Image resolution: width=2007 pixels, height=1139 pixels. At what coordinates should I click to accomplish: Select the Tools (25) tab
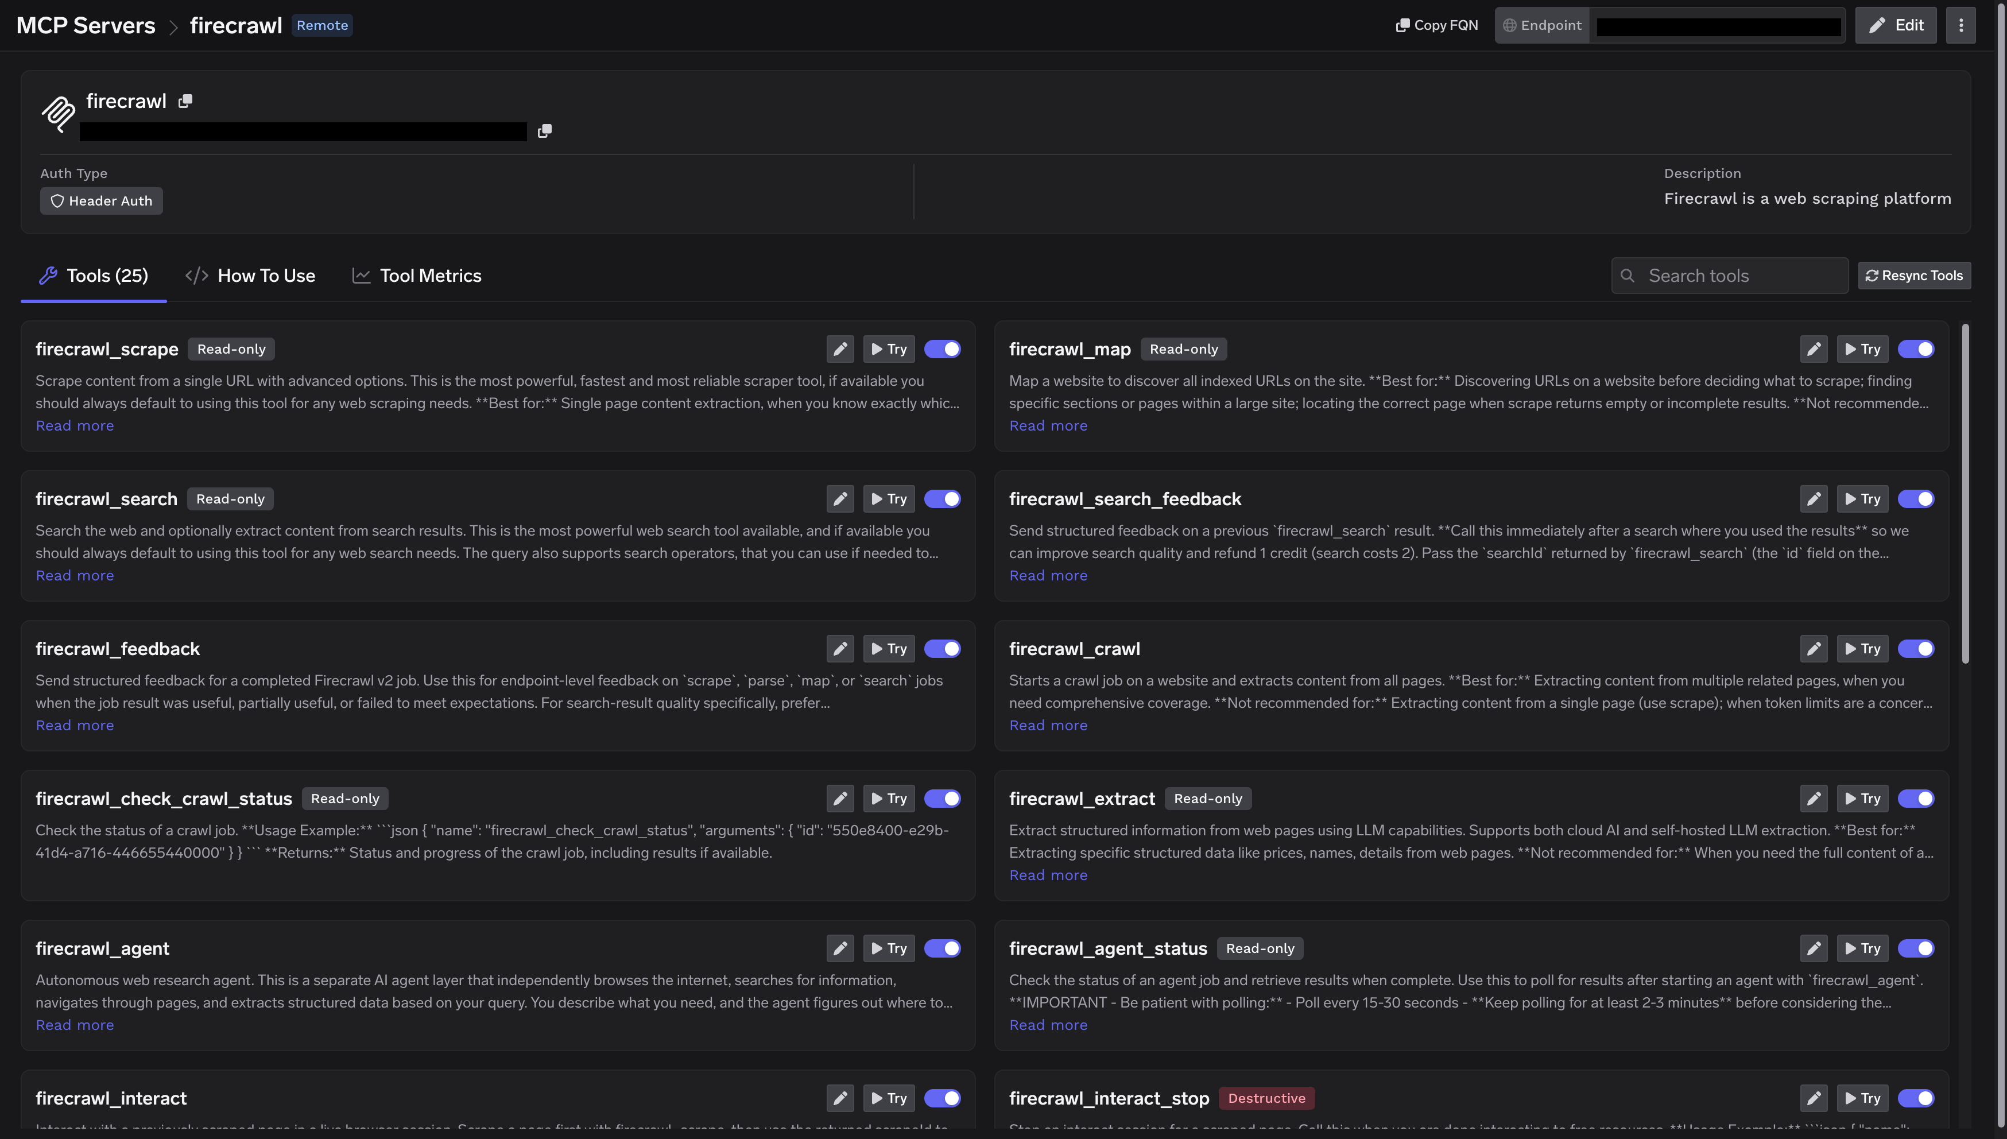coord(94,276)
